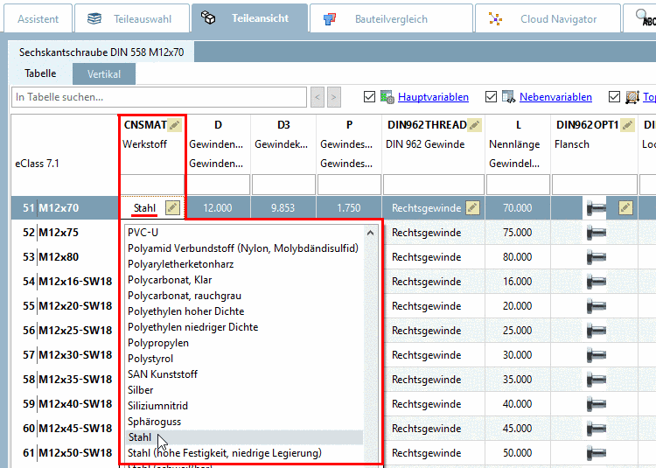Image resolution: width=656 pixels, height=468 pixels.
Task: Switch to the Vertikal view tab
Action: coord(104,74)
